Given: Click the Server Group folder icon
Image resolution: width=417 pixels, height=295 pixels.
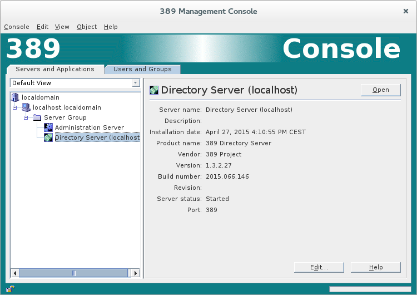Looking at the screenshot, I should pos(37,117).
